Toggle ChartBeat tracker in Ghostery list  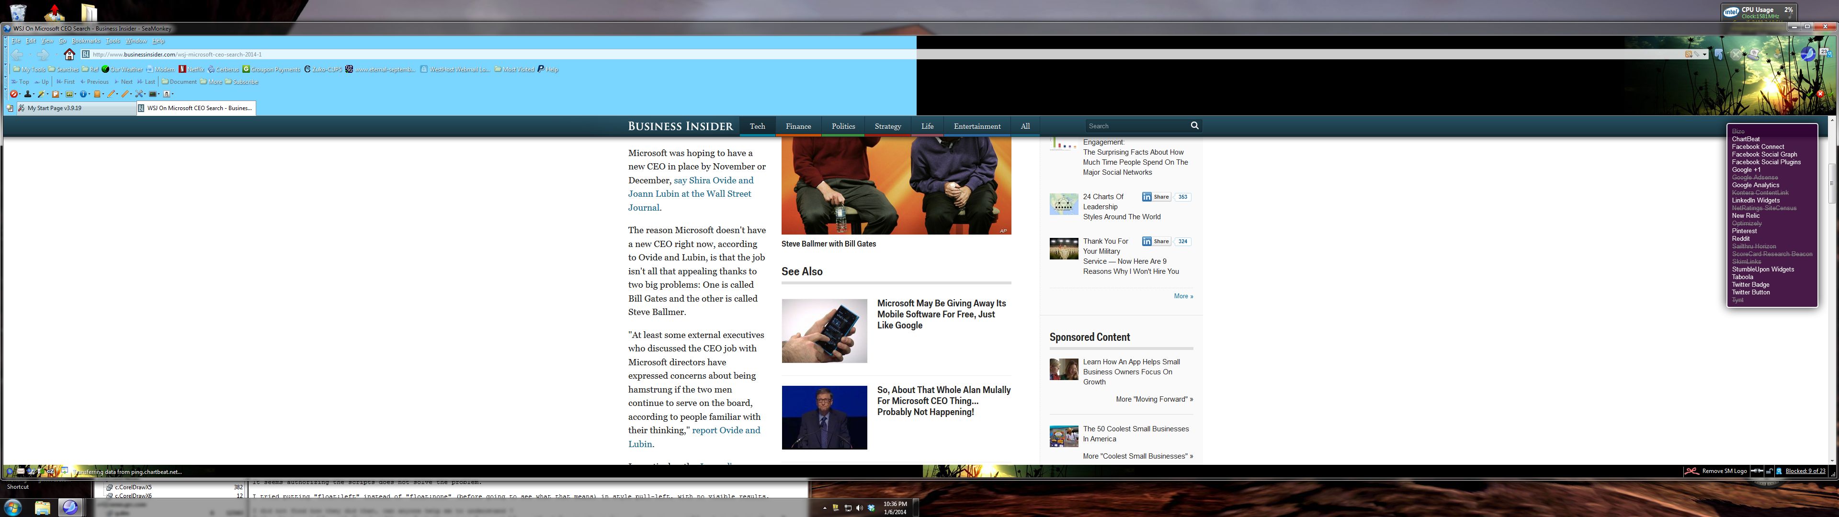point(1746,139)
